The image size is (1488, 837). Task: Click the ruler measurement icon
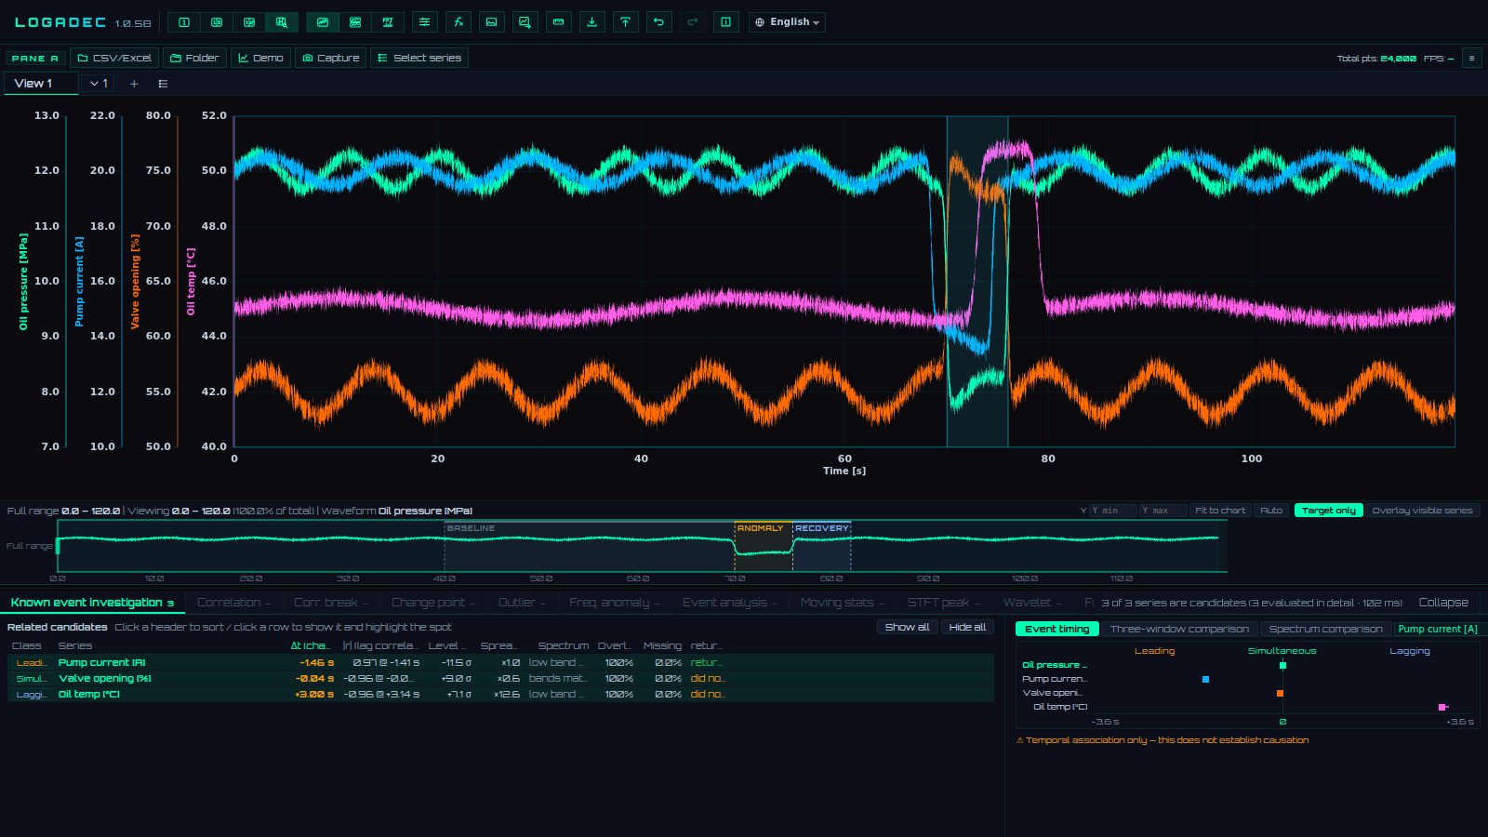click(x=559, y=22)
